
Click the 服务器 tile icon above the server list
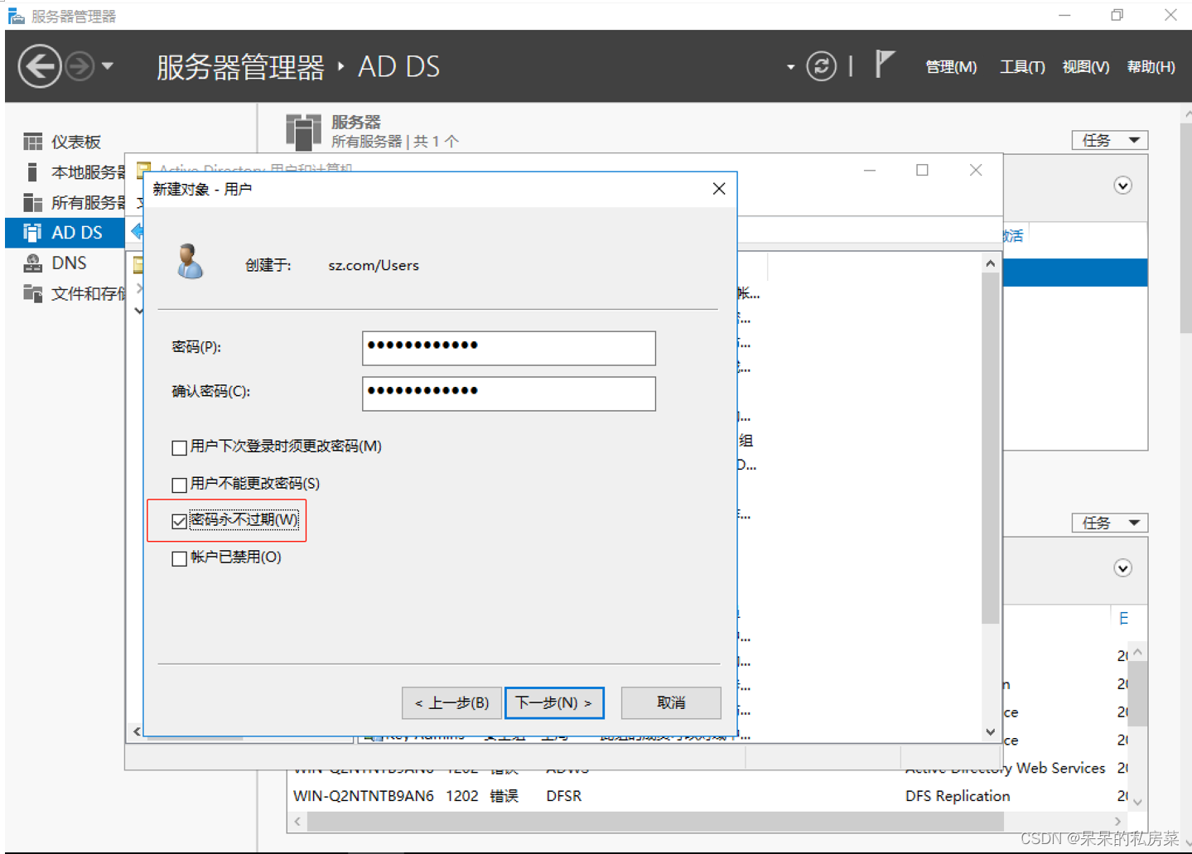(303, 133)
